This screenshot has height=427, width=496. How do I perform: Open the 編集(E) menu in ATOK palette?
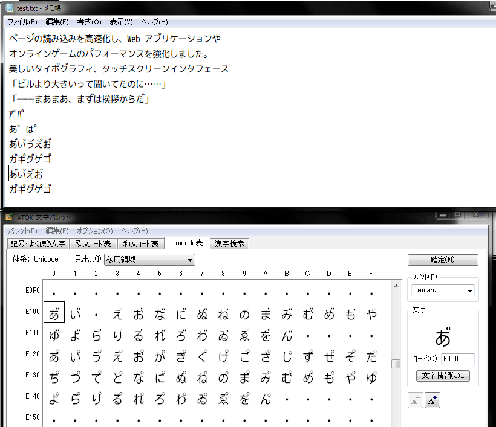click(57, 231)
